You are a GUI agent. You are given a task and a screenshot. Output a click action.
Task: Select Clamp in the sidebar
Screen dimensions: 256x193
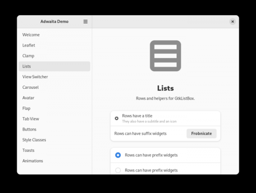[28, 56]
